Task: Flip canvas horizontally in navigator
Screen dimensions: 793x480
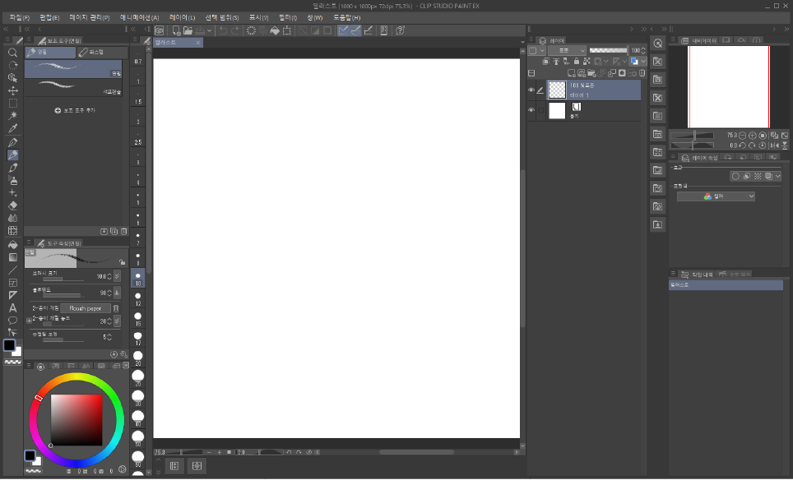Action: coord(775,145)
